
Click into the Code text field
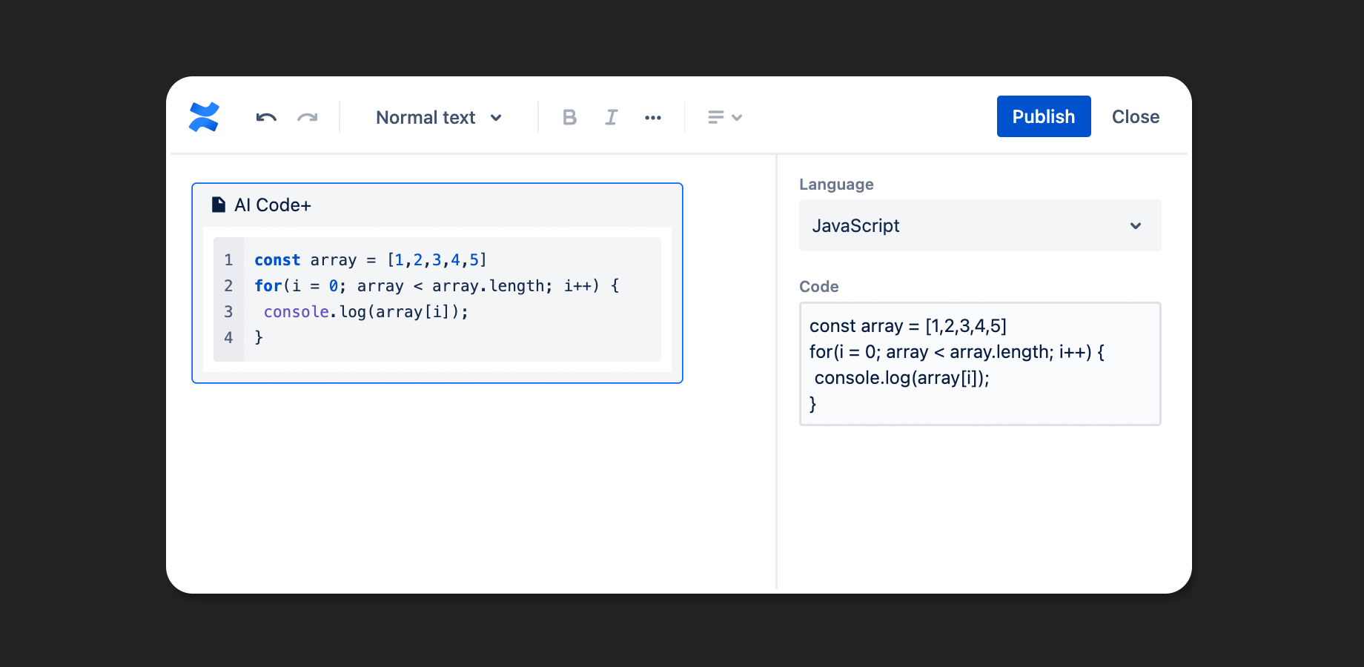(x=979, y=363)
